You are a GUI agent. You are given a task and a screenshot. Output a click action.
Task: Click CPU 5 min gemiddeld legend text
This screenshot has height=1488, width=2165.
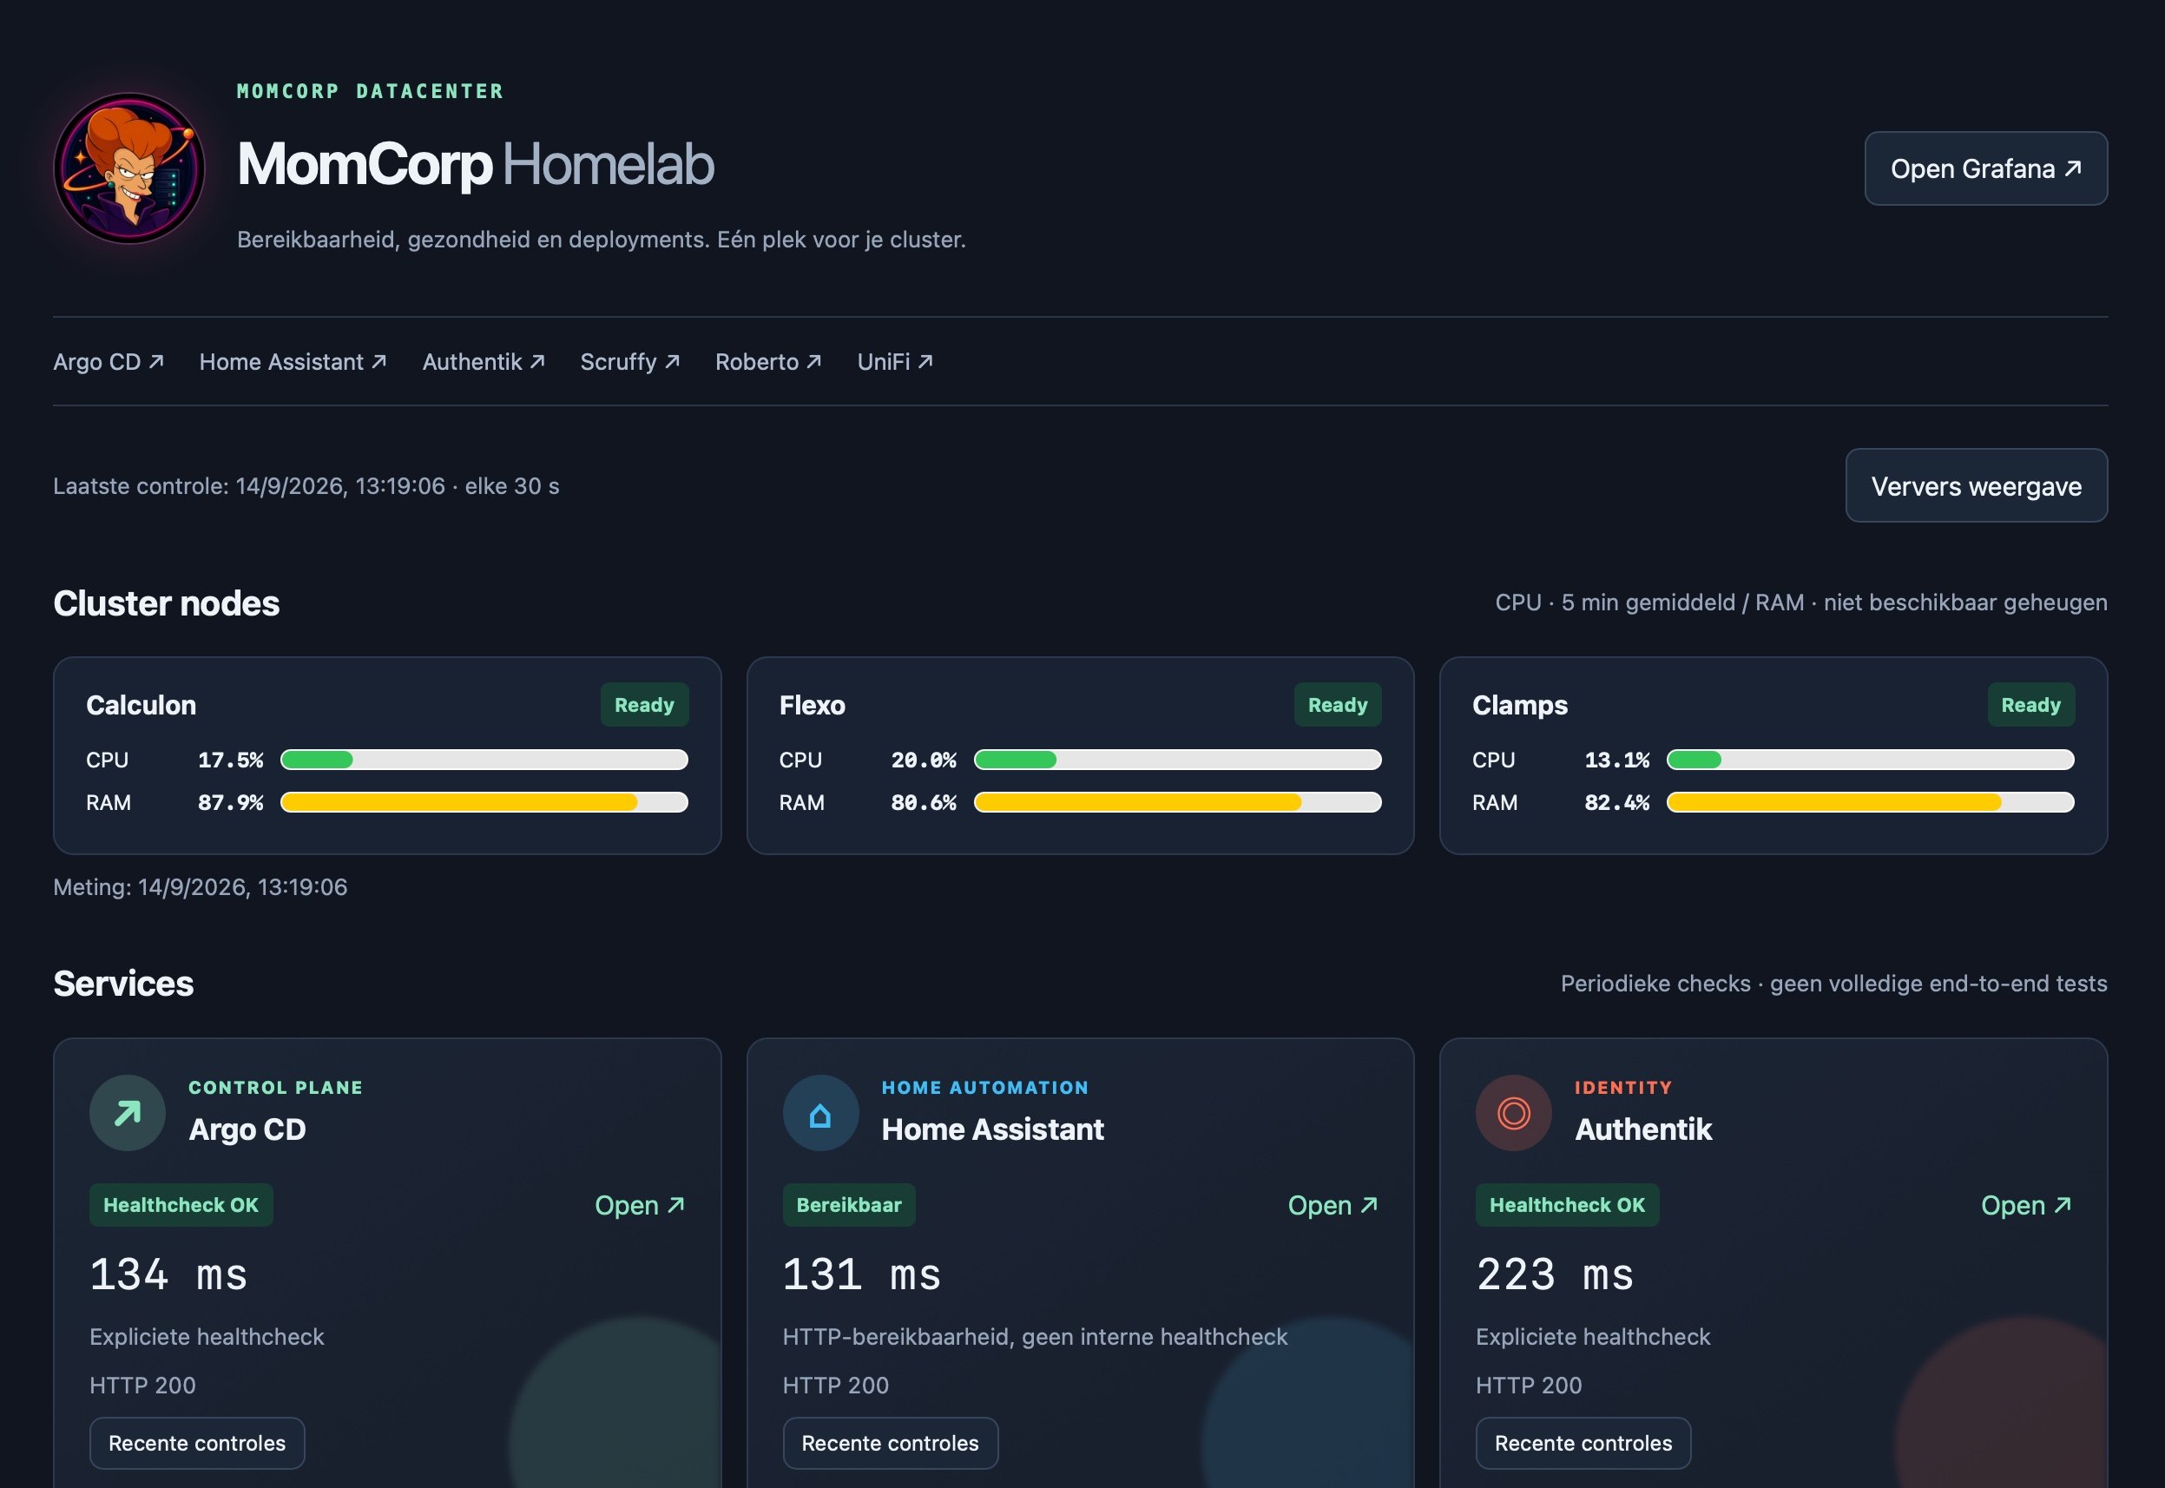point(1800,602)
